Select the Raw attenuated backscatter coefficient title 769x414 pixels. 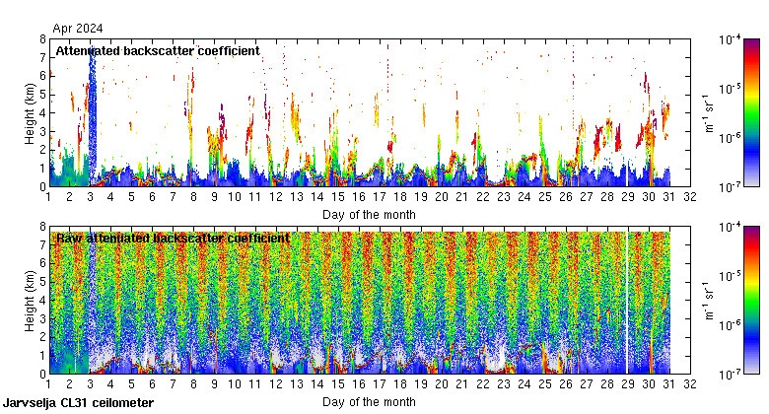click(x=173, y=239)
